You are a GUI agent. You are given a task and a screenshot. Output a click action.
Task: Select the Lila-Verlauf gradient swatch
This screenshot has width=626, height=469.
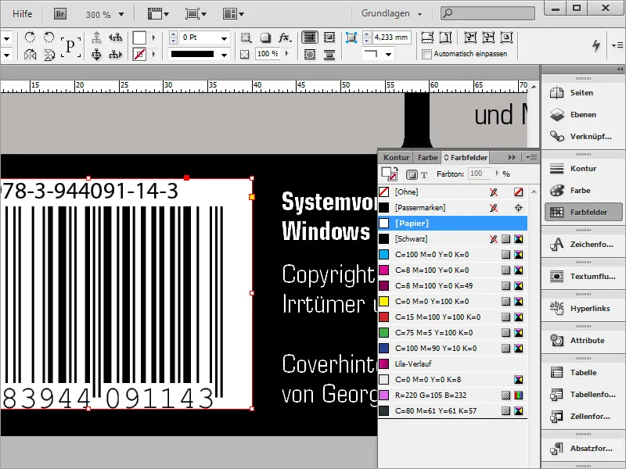pos(452,363)
